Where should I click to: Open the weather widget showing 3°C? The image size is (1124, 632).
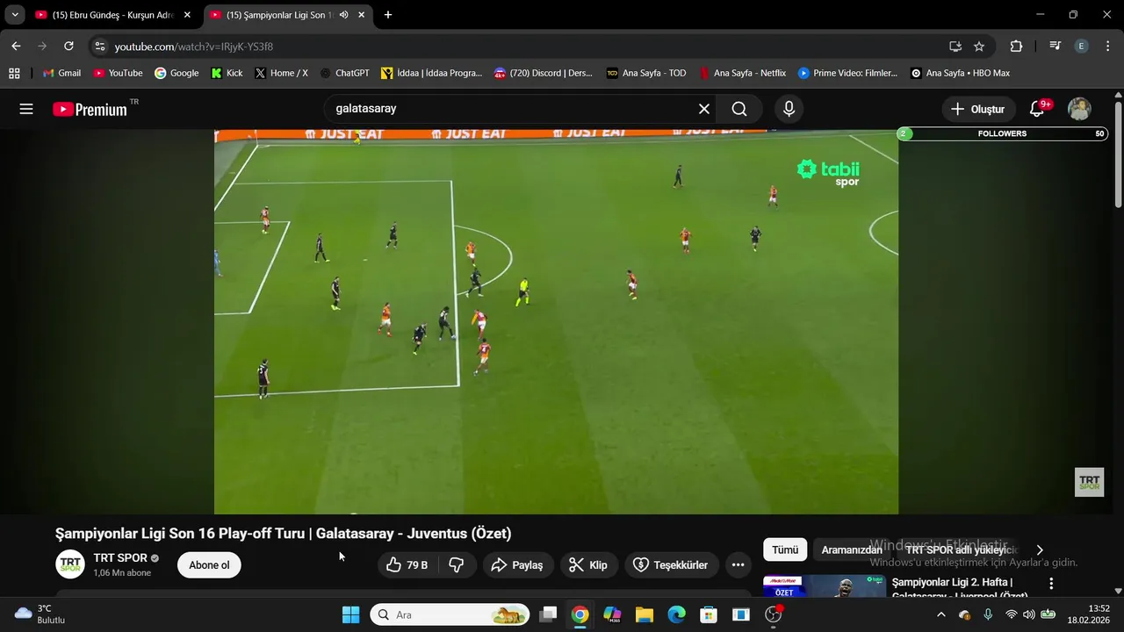[40, 614]
